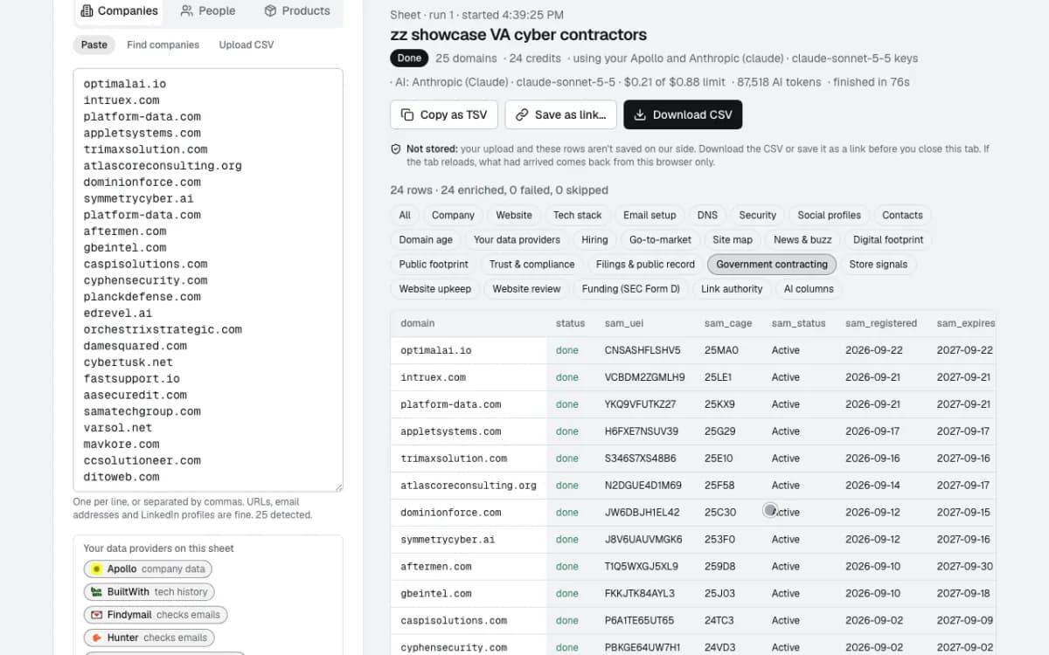Show Your data providers columns
This screenshot has height=655, width=1049.
coord(517,239)
